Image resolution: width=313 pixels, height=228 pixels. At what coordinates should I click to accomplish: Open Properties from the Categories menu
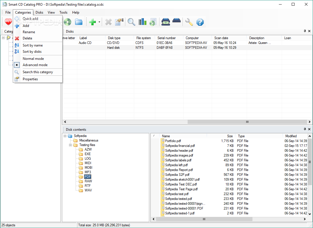38,79
